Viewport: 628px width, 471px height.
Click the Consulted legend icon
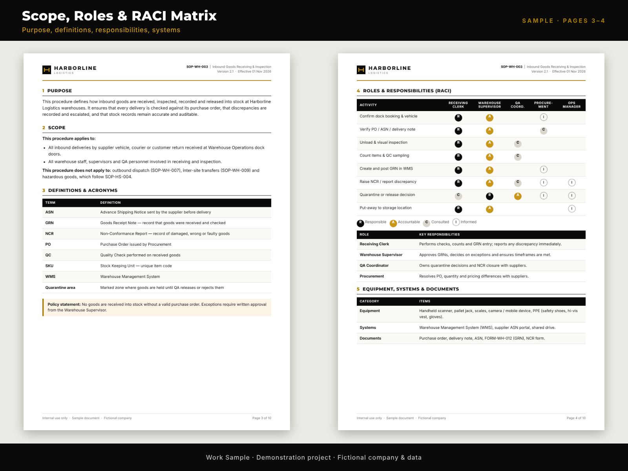click(x=427, y=223)
